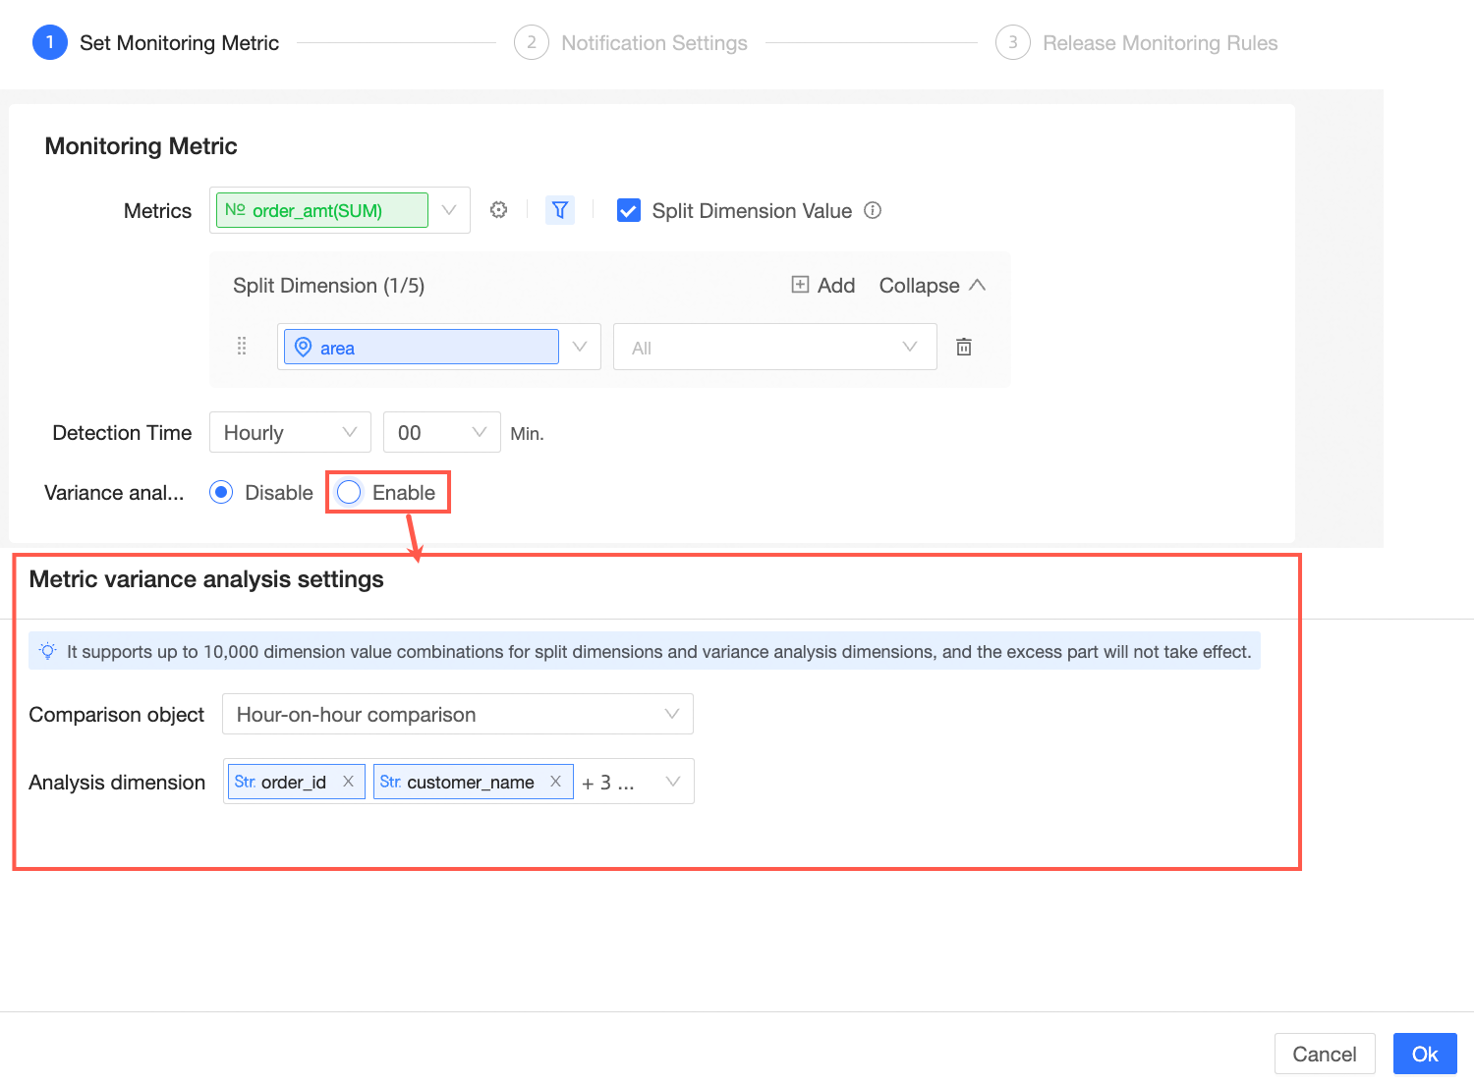Show the +3 more analysis dimensions
1474x1084 pixels.
[x=608, y=783]
